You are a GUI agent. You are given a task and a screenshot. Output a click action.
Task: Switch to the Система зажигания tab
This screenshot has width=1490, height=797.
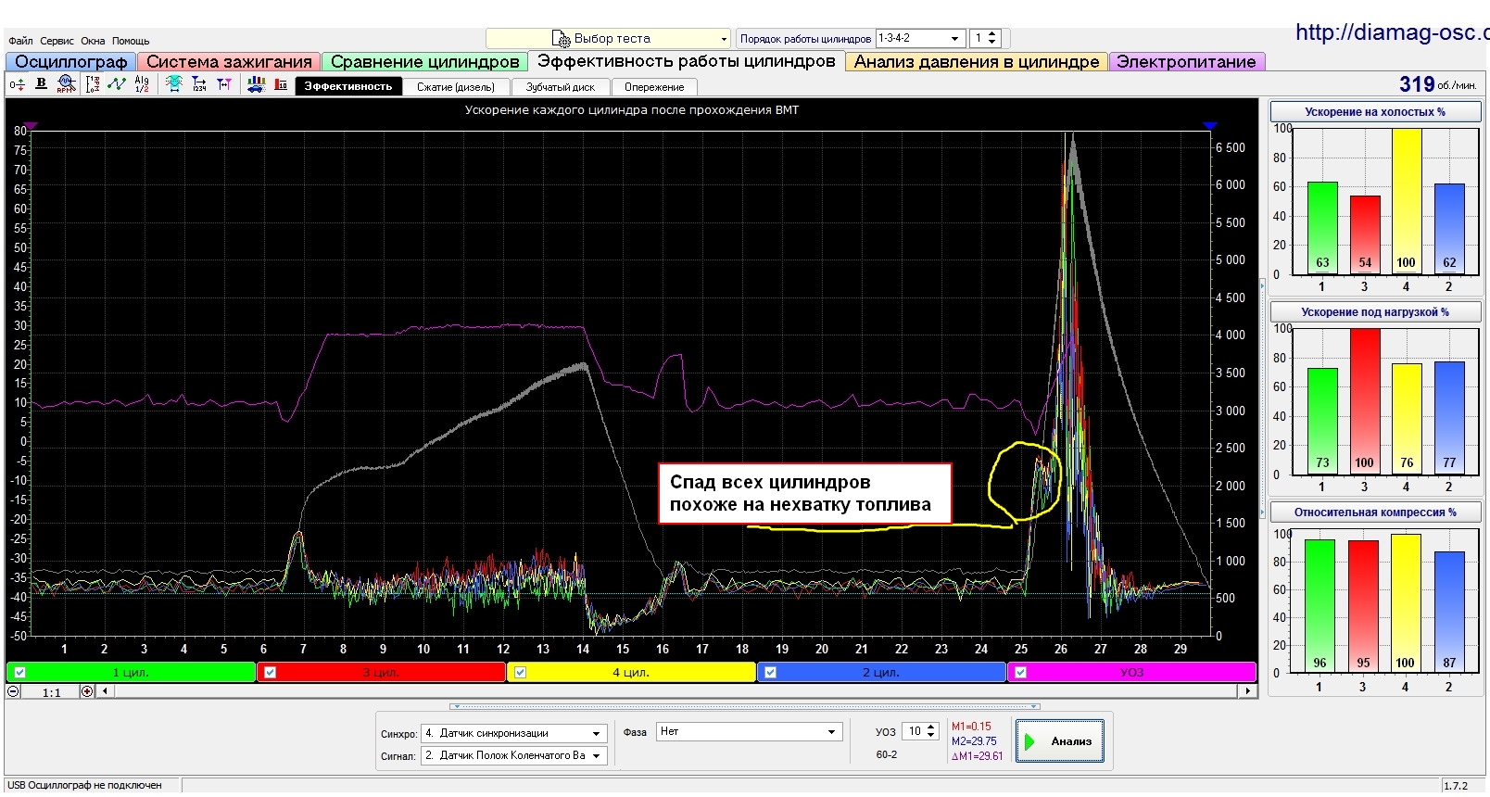[229, 61]
